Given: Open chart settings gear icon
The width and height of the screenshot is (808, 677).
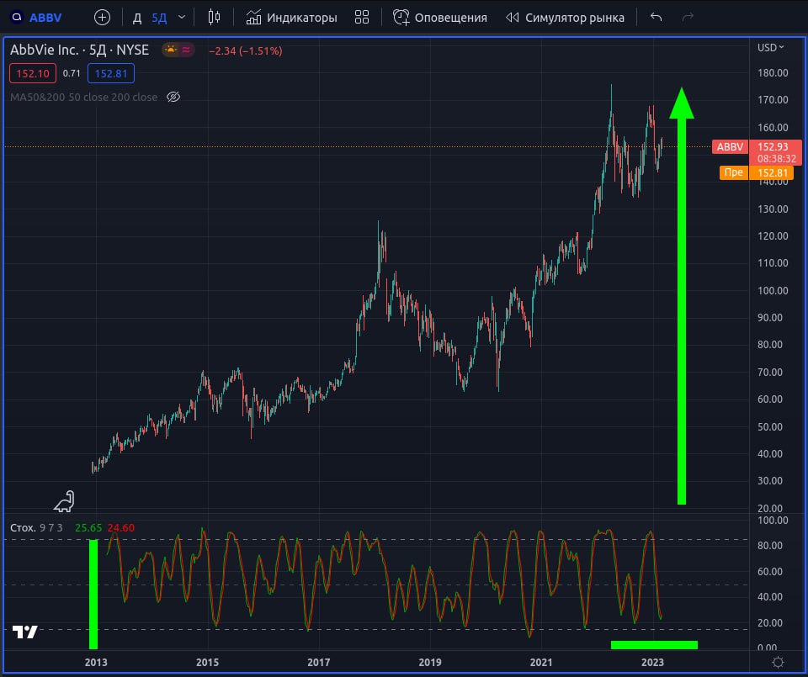Looking at the screenshot, I should click(778, 662).
